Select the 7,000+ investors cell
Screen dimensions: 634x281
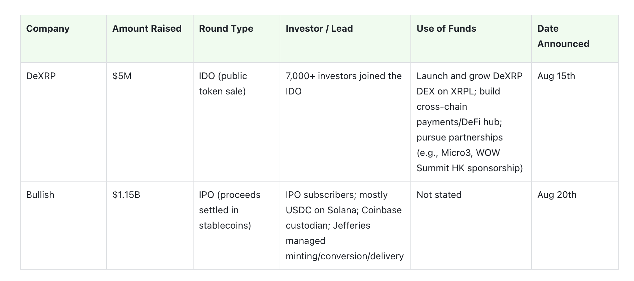(343, 83)
